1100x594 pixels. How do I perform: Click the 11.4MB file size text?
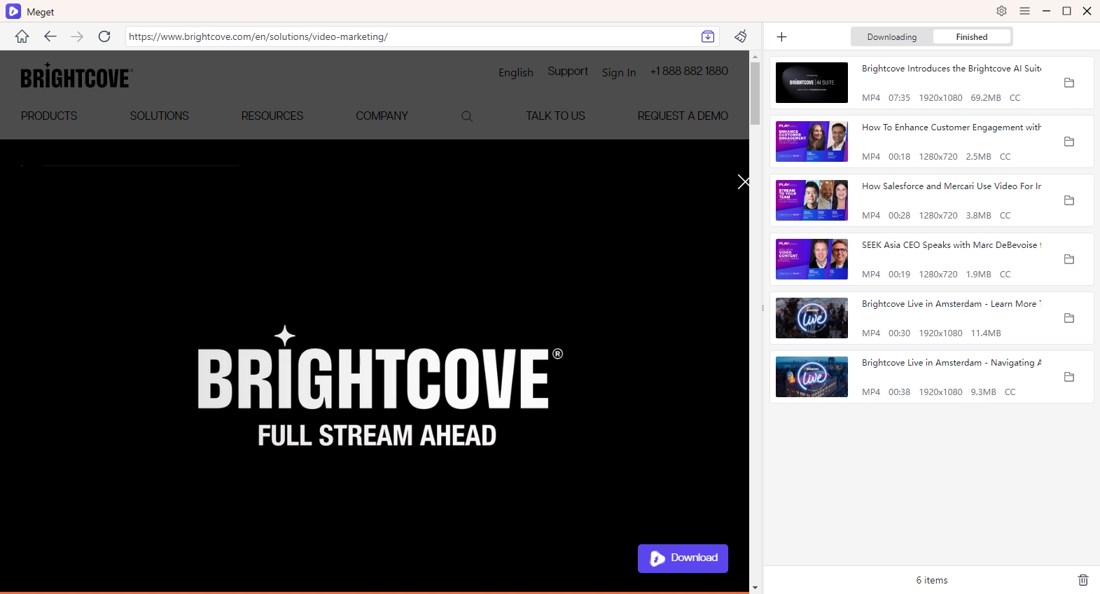coord(986,333)
